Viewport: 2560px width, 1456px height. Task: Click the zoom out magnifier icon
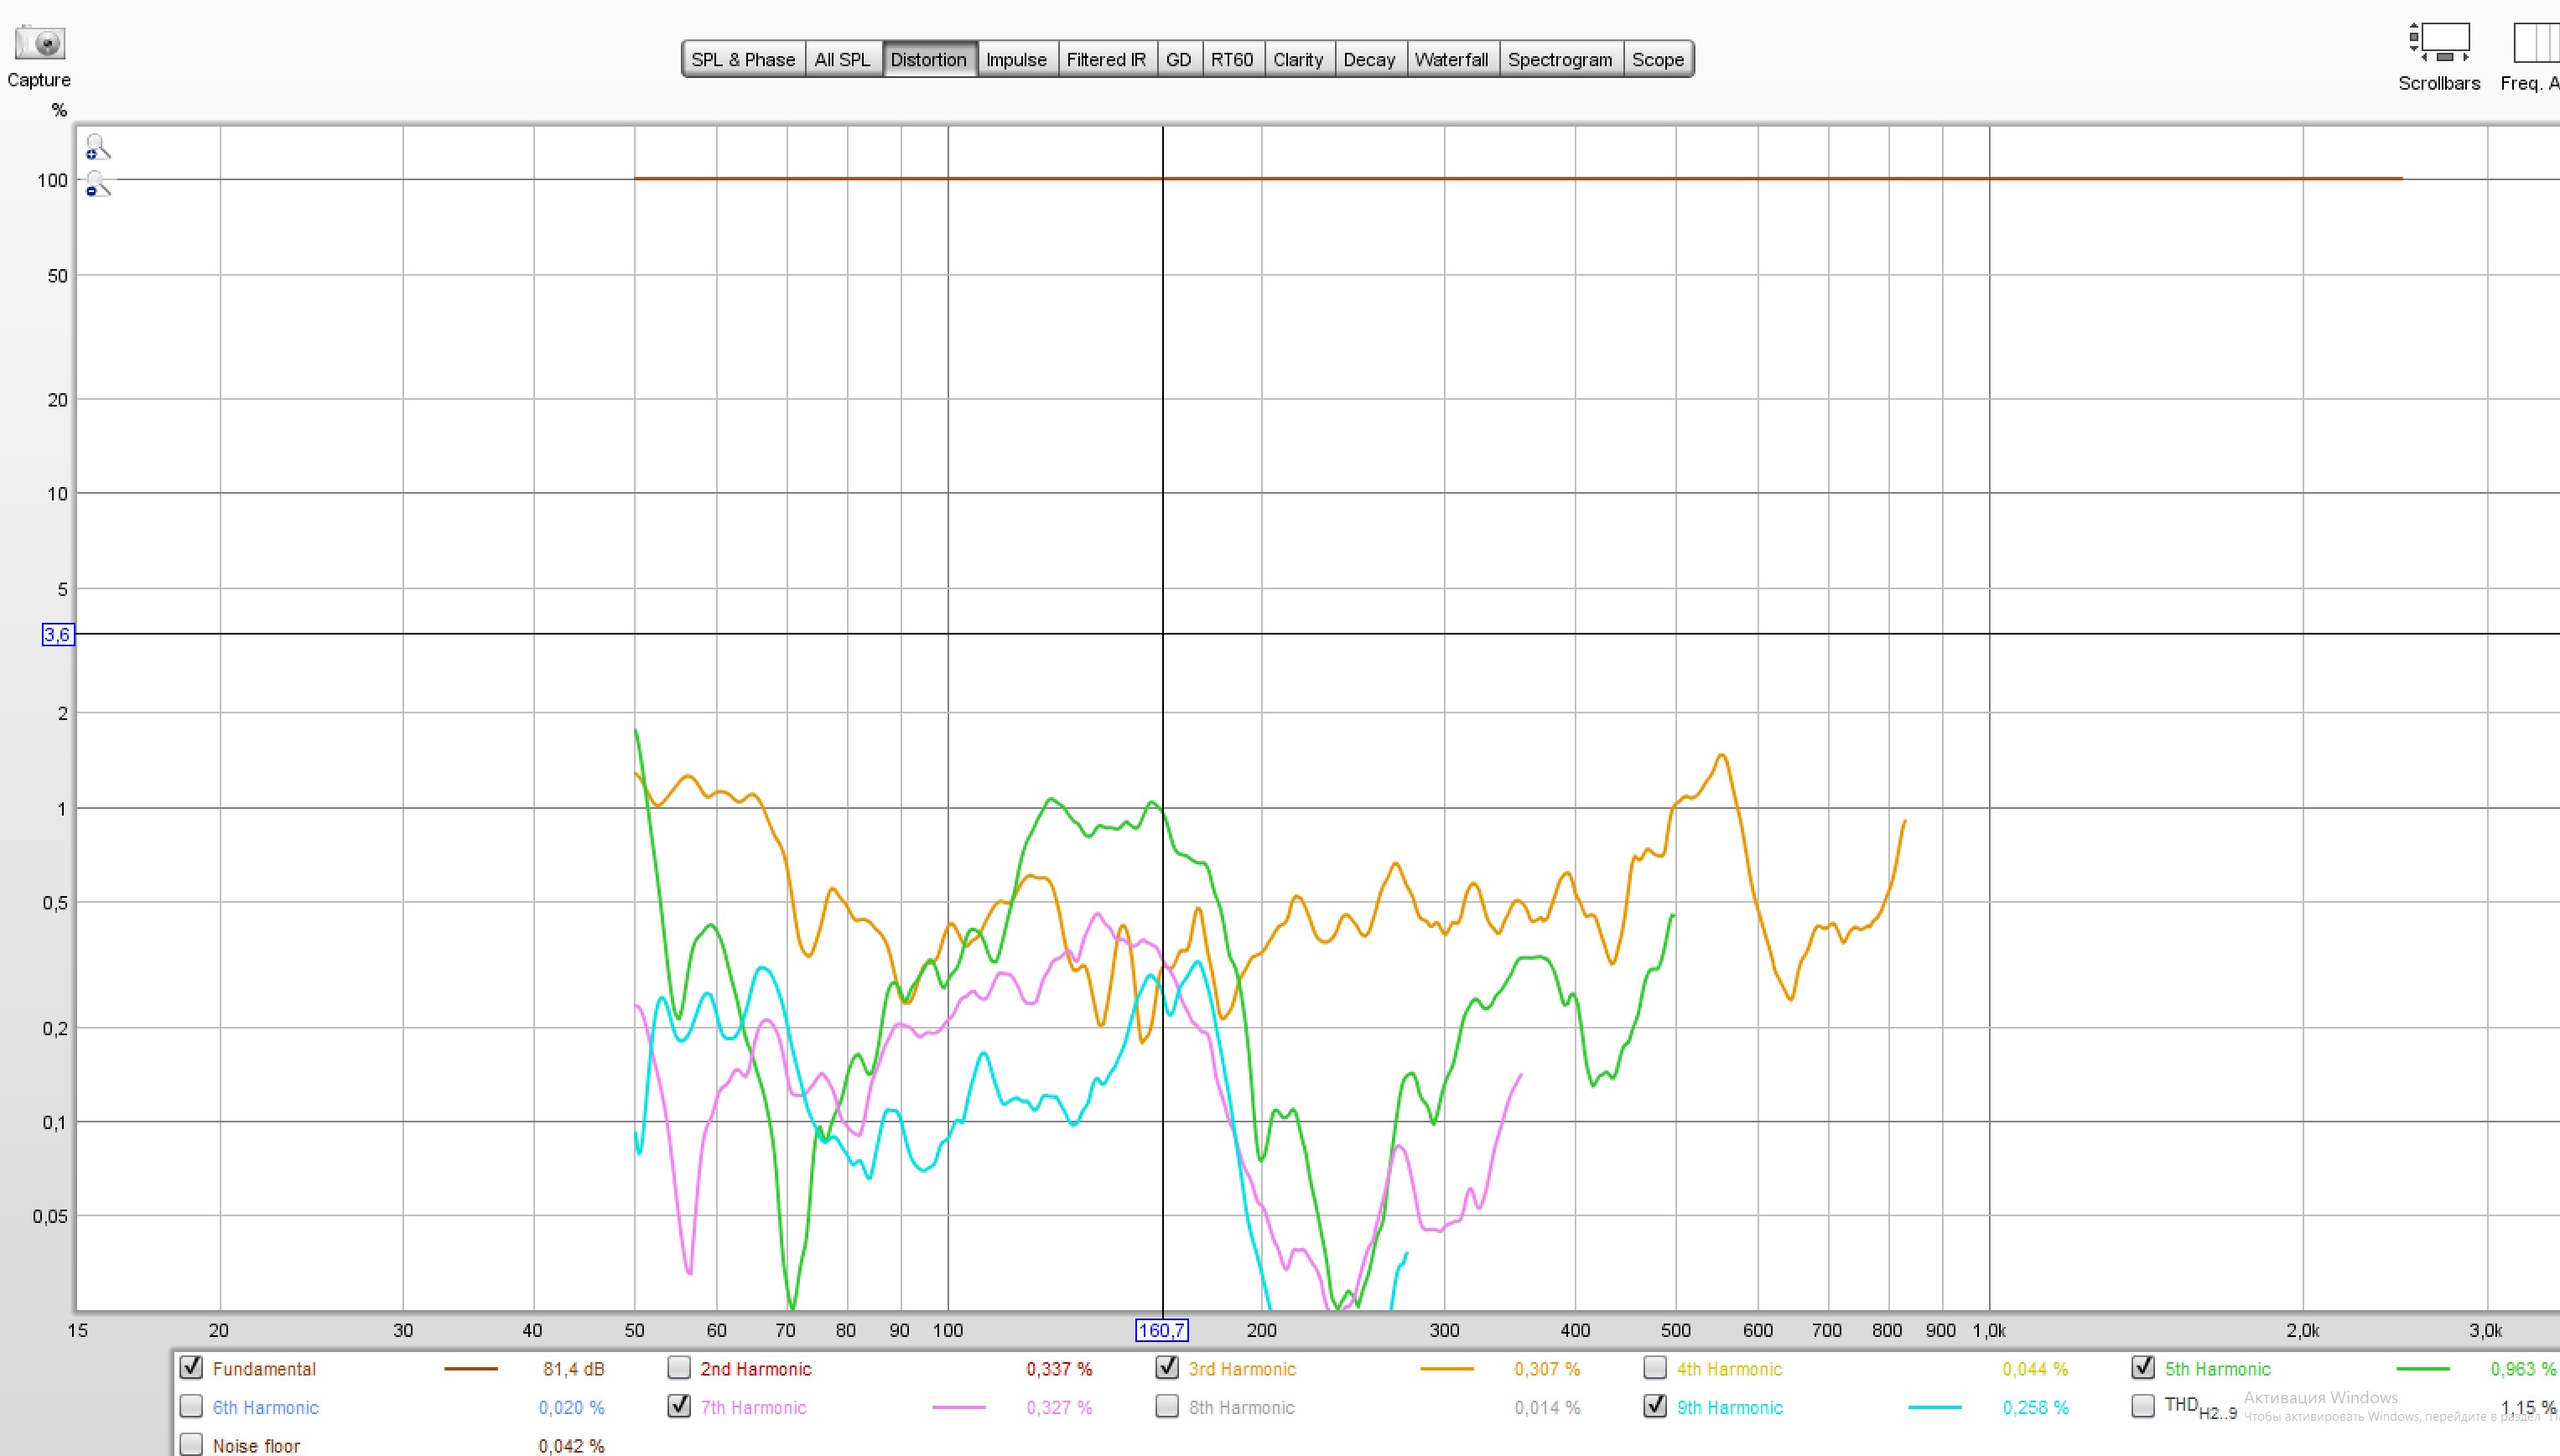[97, 184]
